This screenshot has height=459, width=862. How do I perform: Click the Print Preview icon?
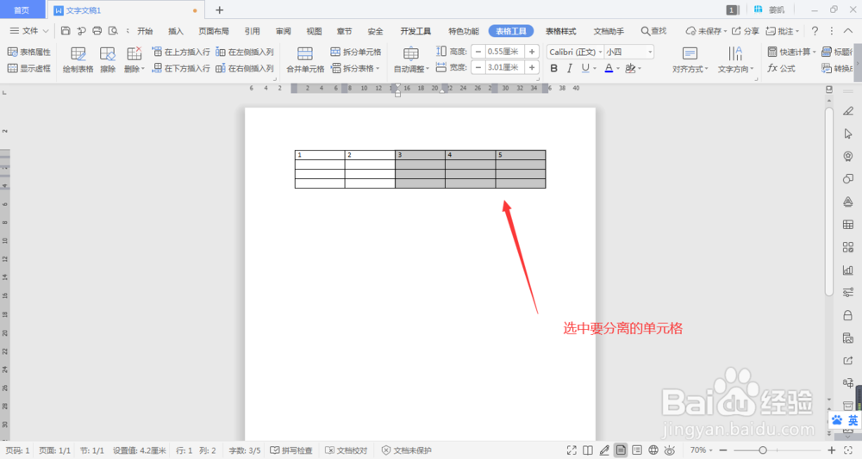tap(113, 31)
